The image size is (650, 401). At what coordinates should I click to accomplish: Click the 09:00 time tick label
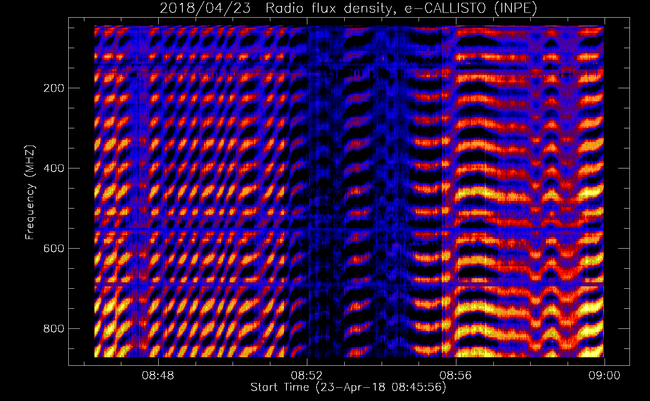(x=604, y=376)
